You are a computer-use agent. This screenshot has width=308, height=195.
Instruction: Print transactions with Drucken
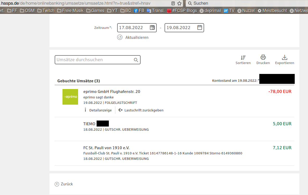tap(263, 60)
